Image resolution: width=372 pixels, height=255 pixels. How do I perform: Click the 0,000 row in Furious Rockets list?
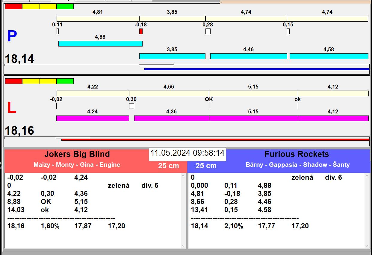point(231,185)
